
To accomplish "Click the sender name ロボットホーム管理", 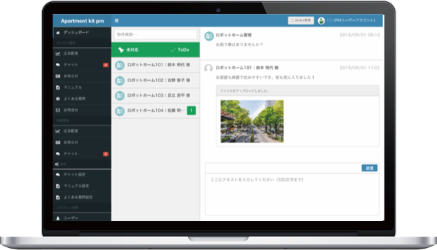I will pos(234,35).
